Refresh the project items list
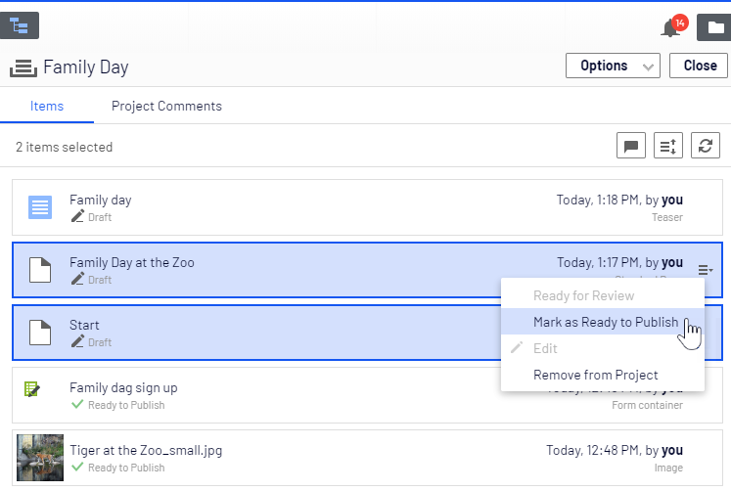This screenshot has height=491, width=731. point(706,146)
